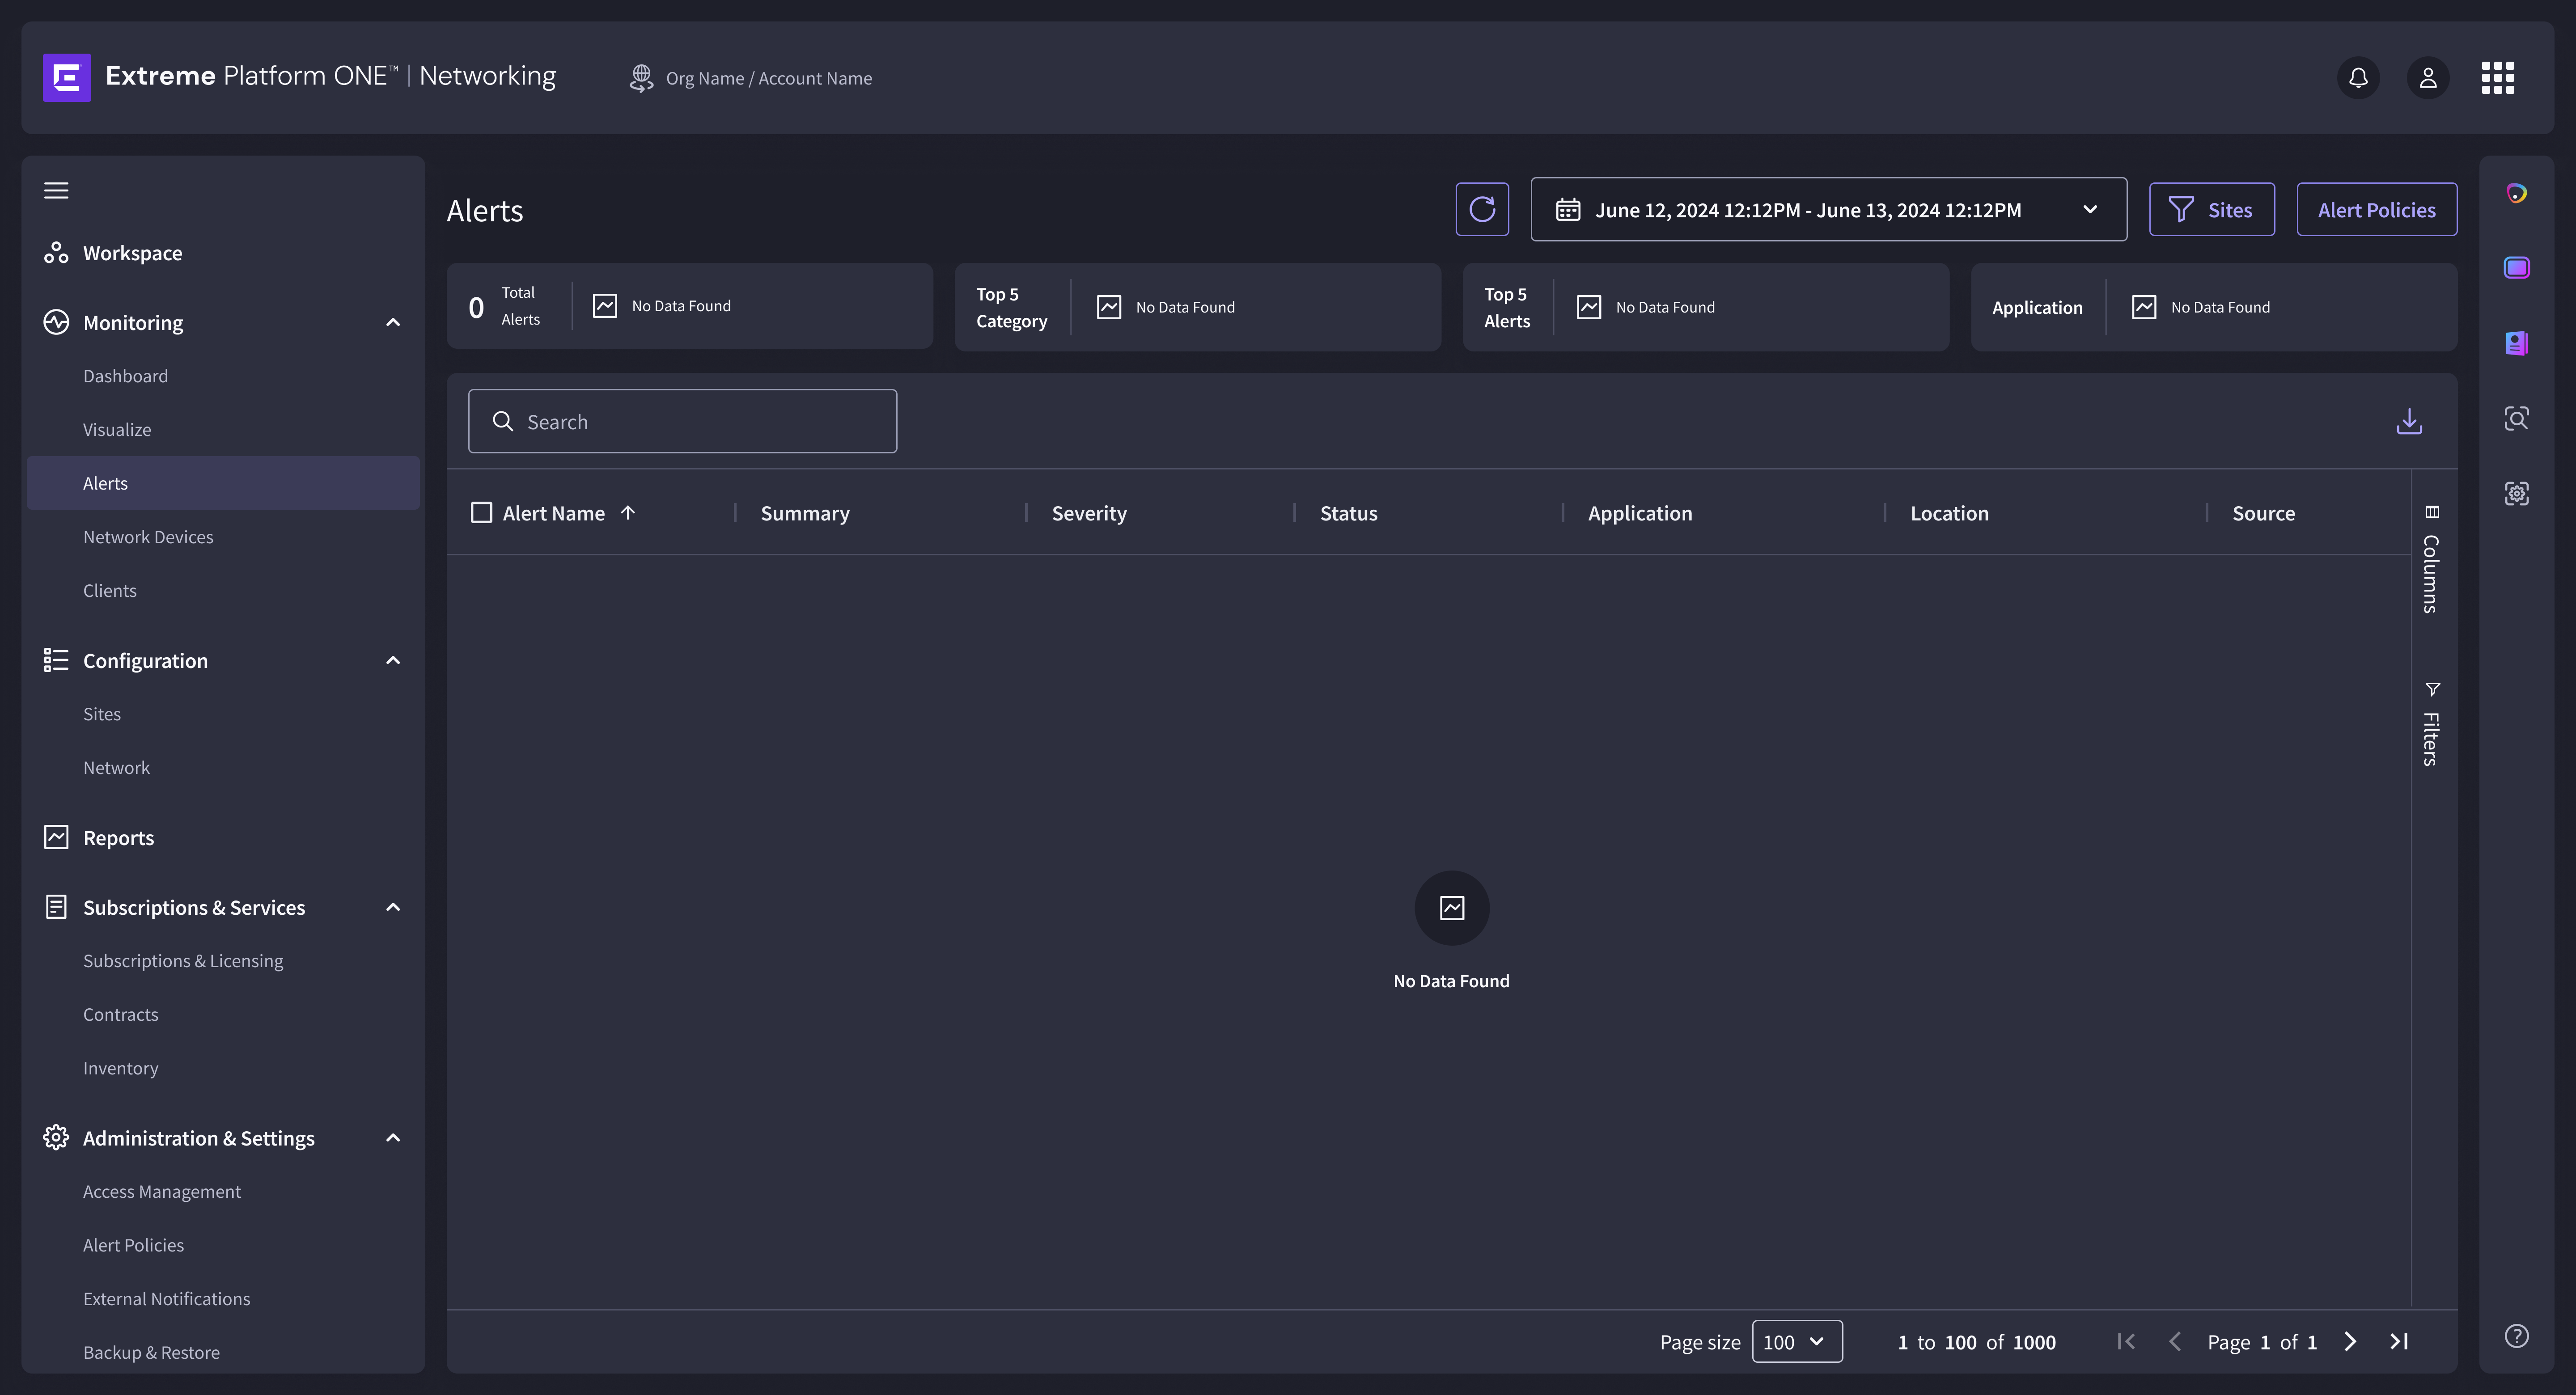Click the sort arrow on Alert Name

coord(628,512)
